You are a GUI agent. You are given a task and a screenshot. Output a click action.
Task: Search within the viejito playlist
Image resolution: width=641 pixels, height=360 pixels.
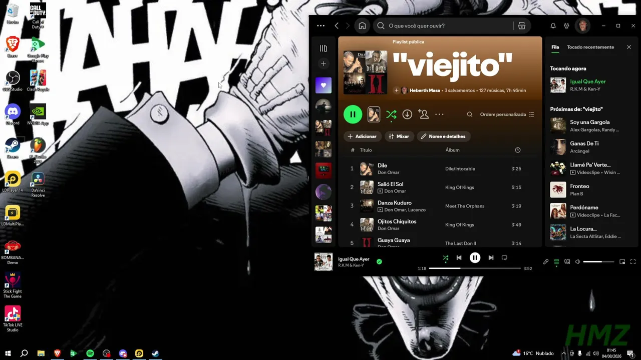(470, 114)
